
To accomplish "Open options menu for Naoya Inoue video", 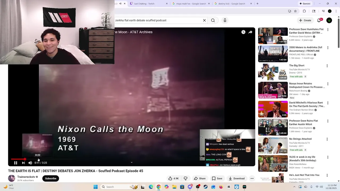I will [x=328, y=84].
